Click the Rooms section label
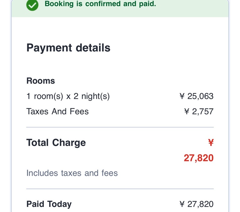This screenshot has width=240, height=212. 41,81
